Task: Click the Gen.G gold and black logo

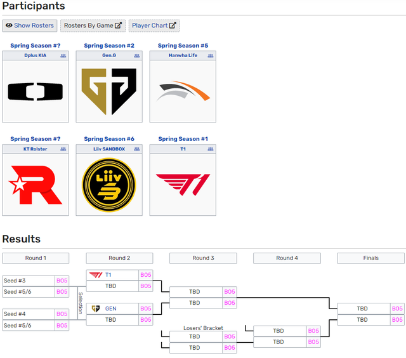Action: [109, 92]
